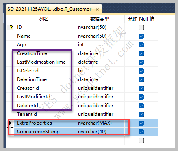Select the CreationTime column name cell

point(44,53)
